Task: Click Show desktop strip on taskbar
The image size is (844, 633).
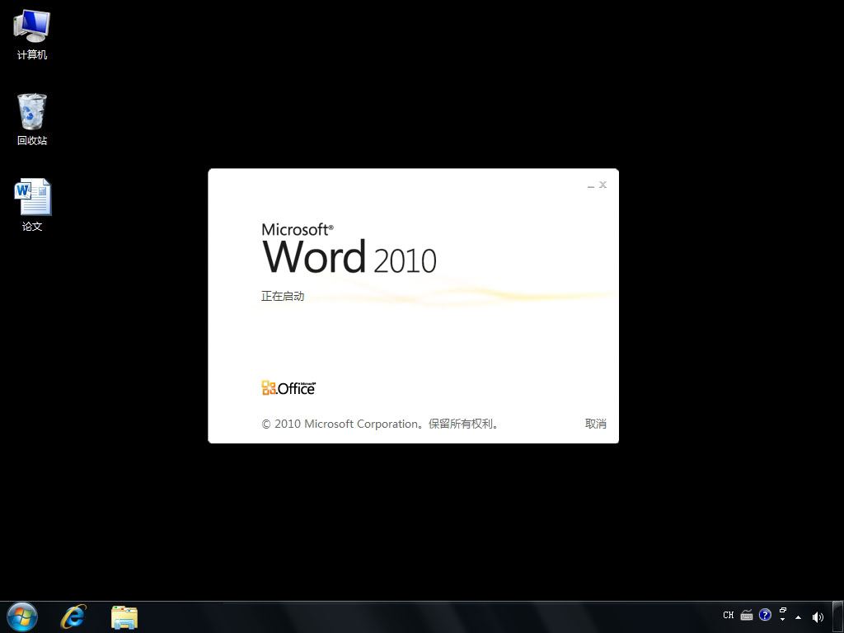Action: (837, 617)
